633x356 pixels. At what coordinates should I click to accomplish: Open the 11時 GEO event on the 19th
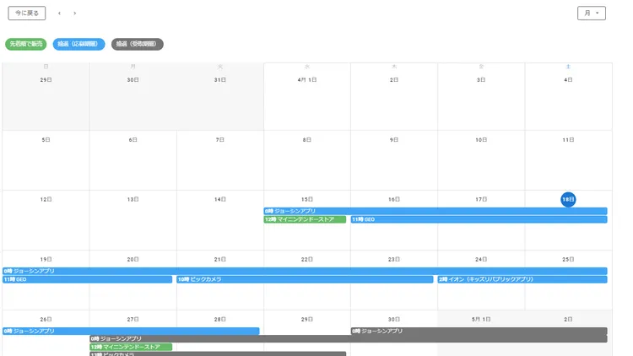[87, 279]
